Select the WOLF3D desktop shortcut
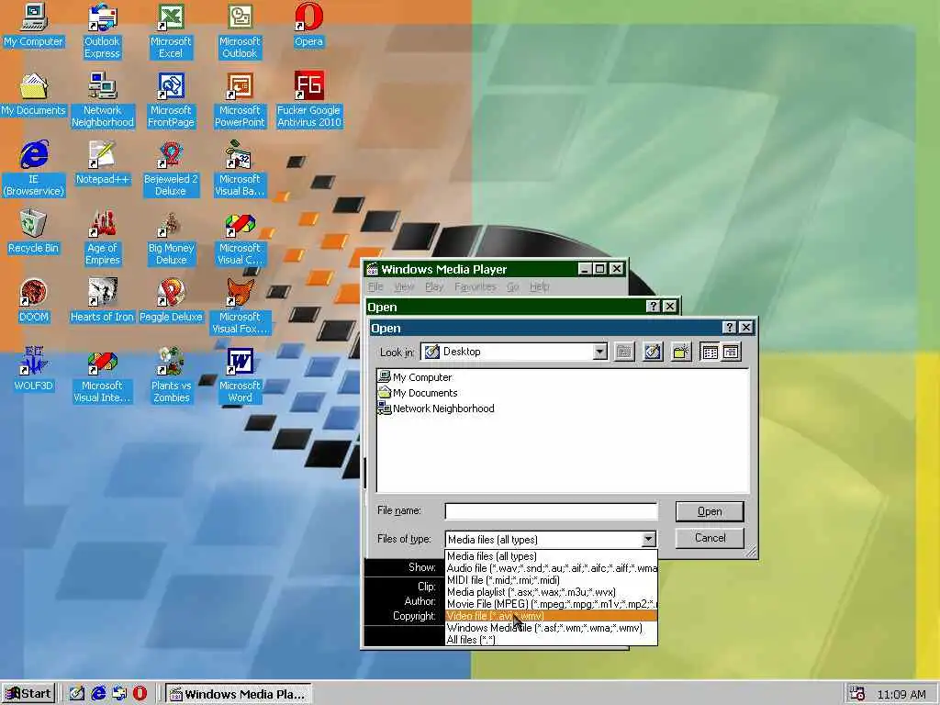The image size is (940, 705). 34,369
